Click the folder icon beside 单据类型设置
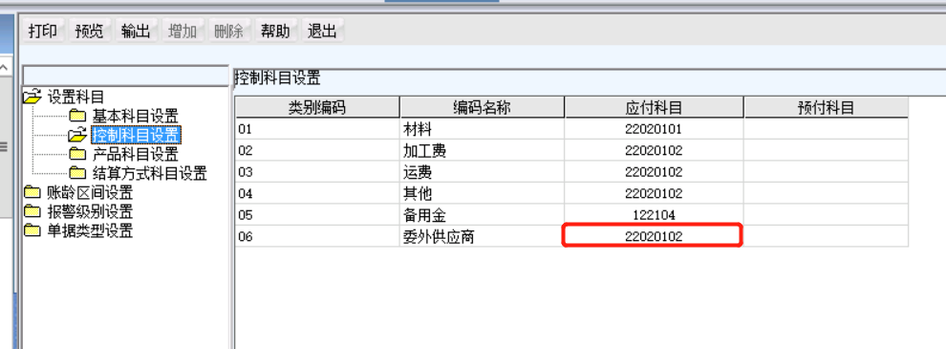Image resolution: width=946 pixels, height=349 pixels. (32, 230)
